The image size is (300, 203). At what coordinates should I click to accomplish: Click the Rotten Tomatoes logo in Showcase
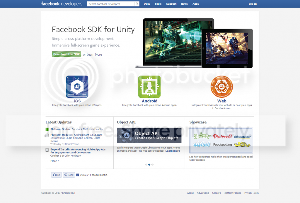click(242, 144)
